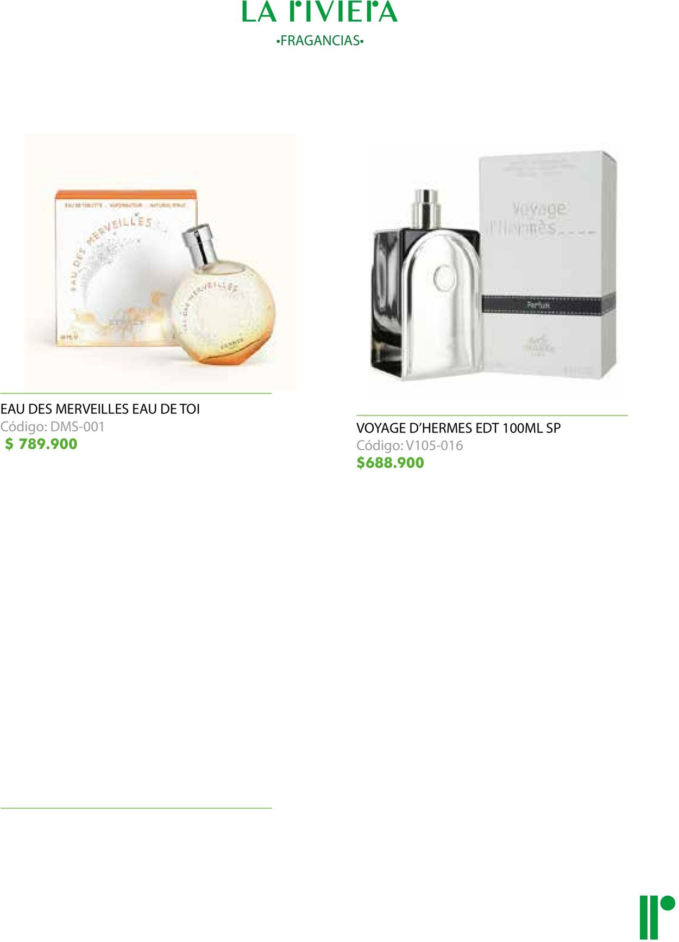Viewport: 679px width, 942px height.
Task: Click the $688.900 price
Action: point(390,463)
